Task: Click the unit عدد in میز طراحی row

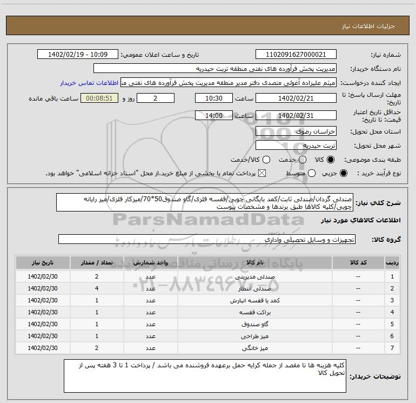Action: [150, 336]
